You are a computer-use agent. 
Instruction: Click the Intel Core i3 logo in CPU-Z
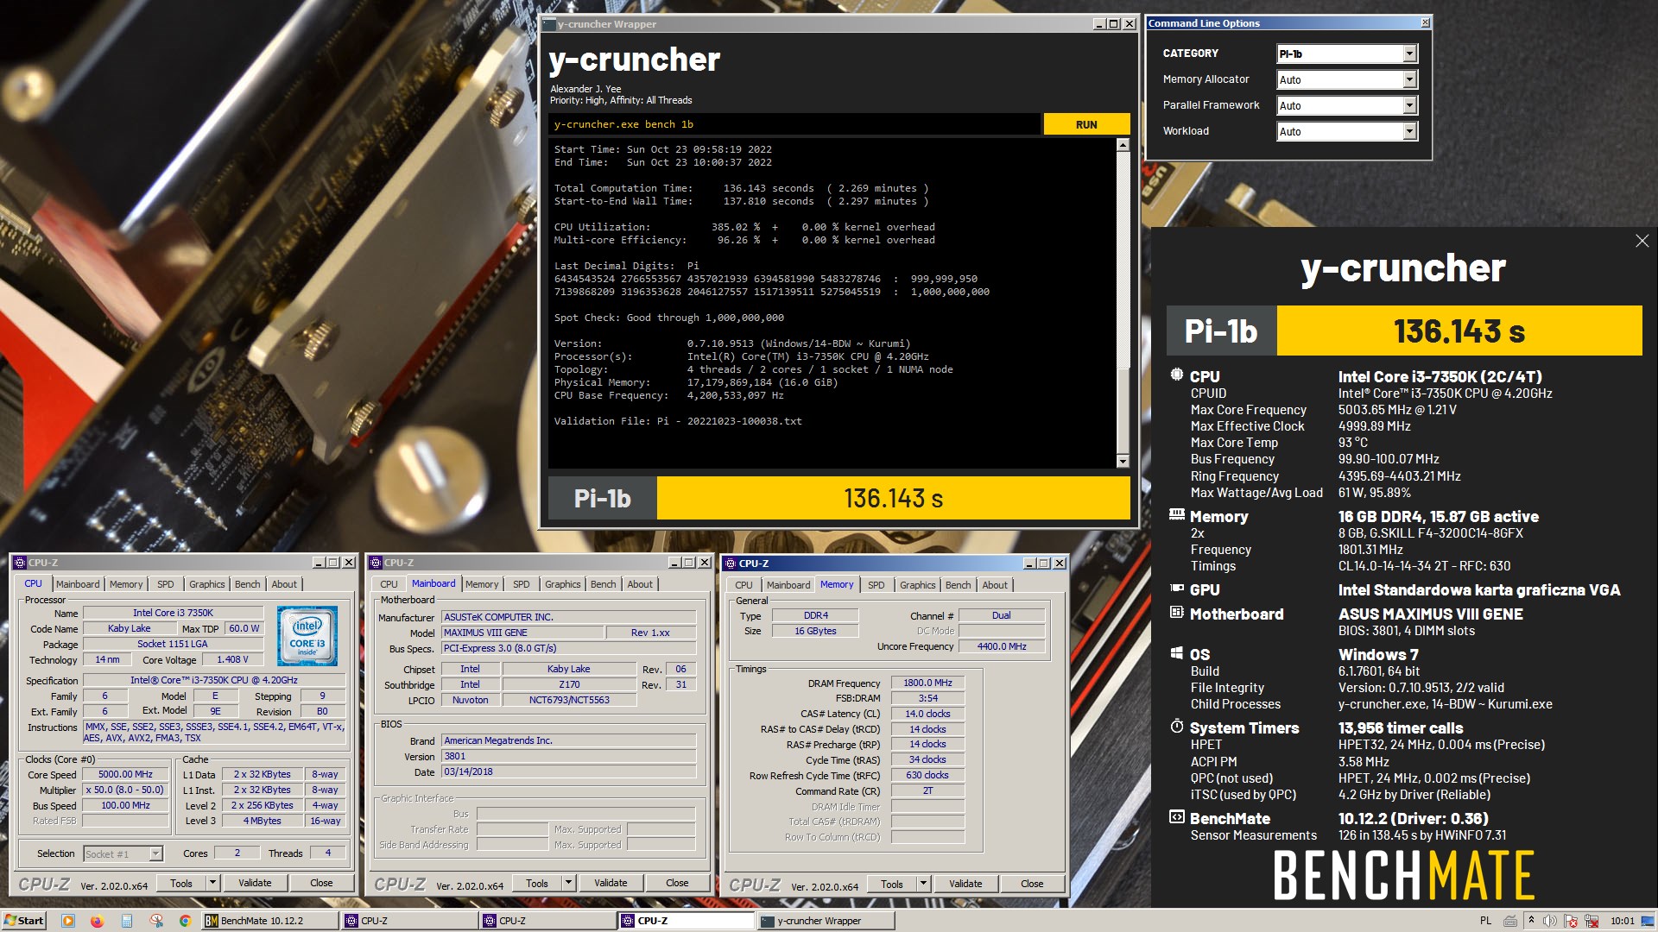click(x=307, y=635)
